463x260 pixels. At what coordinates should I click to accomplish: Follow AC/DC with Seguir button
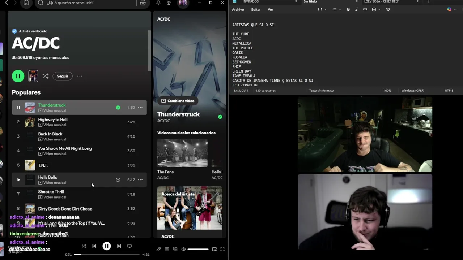tap(63, 76)
